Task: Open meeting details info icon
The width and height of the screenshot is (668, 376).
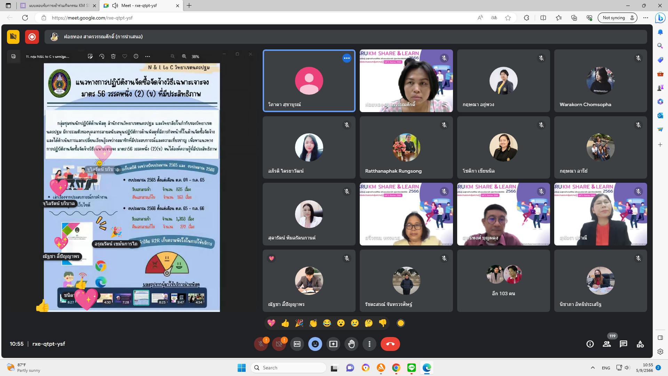Action: (590, 344)
